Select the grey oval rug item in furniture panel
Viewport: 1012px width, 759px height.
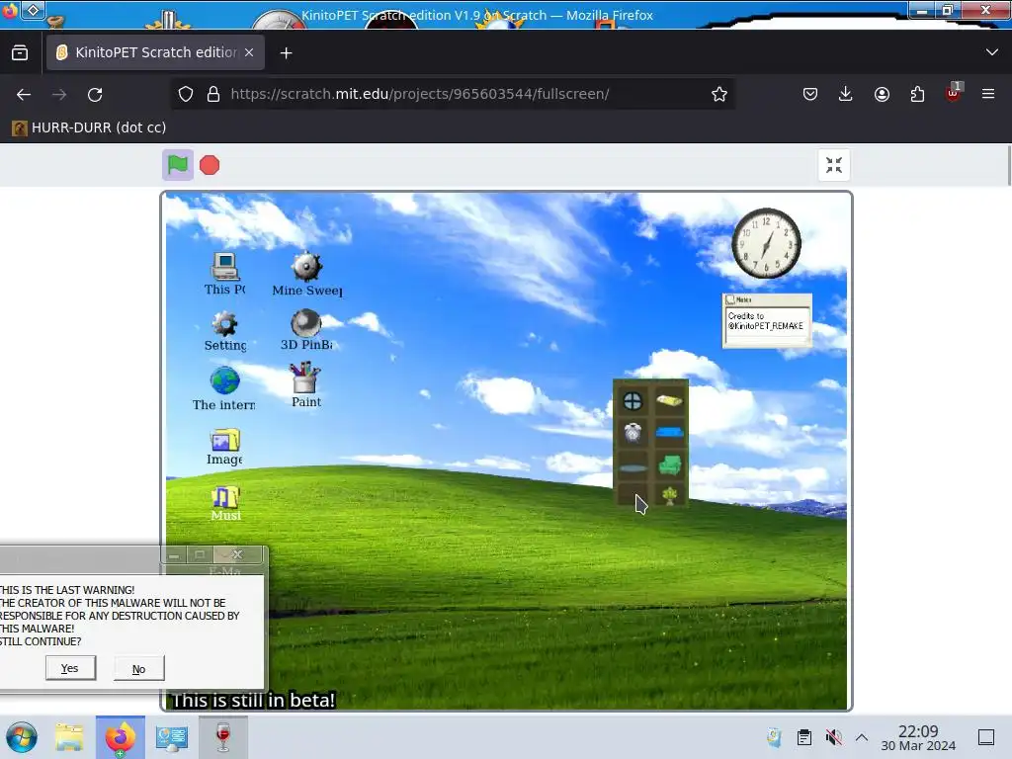click(x=632, y=467)
